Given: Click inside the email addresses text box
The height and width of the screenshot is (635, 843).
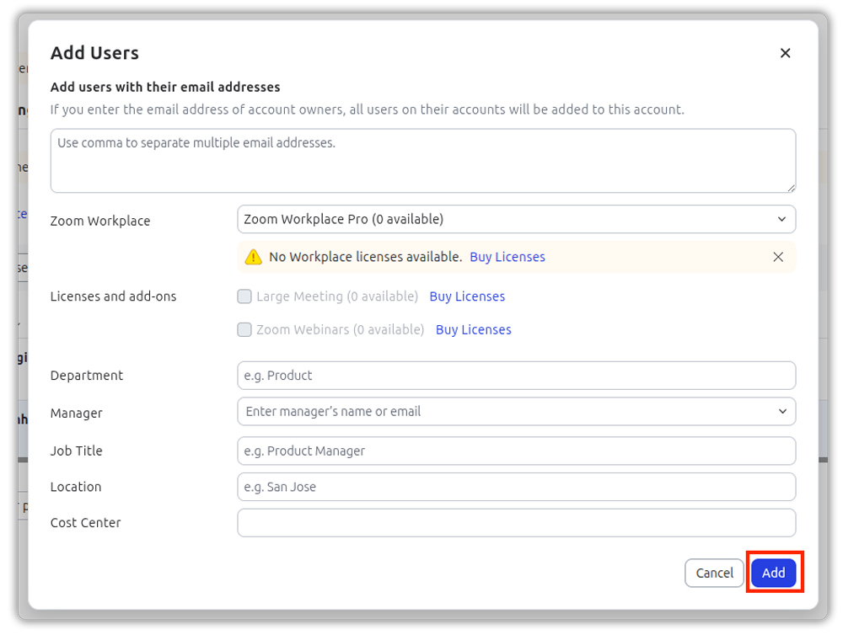Looking at the screenshot, I should [421, 160].
